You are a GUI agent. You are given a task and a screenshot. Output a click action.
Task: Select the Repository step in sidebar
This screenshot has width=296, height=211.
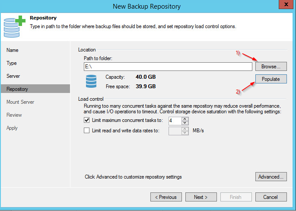[17, 89]
